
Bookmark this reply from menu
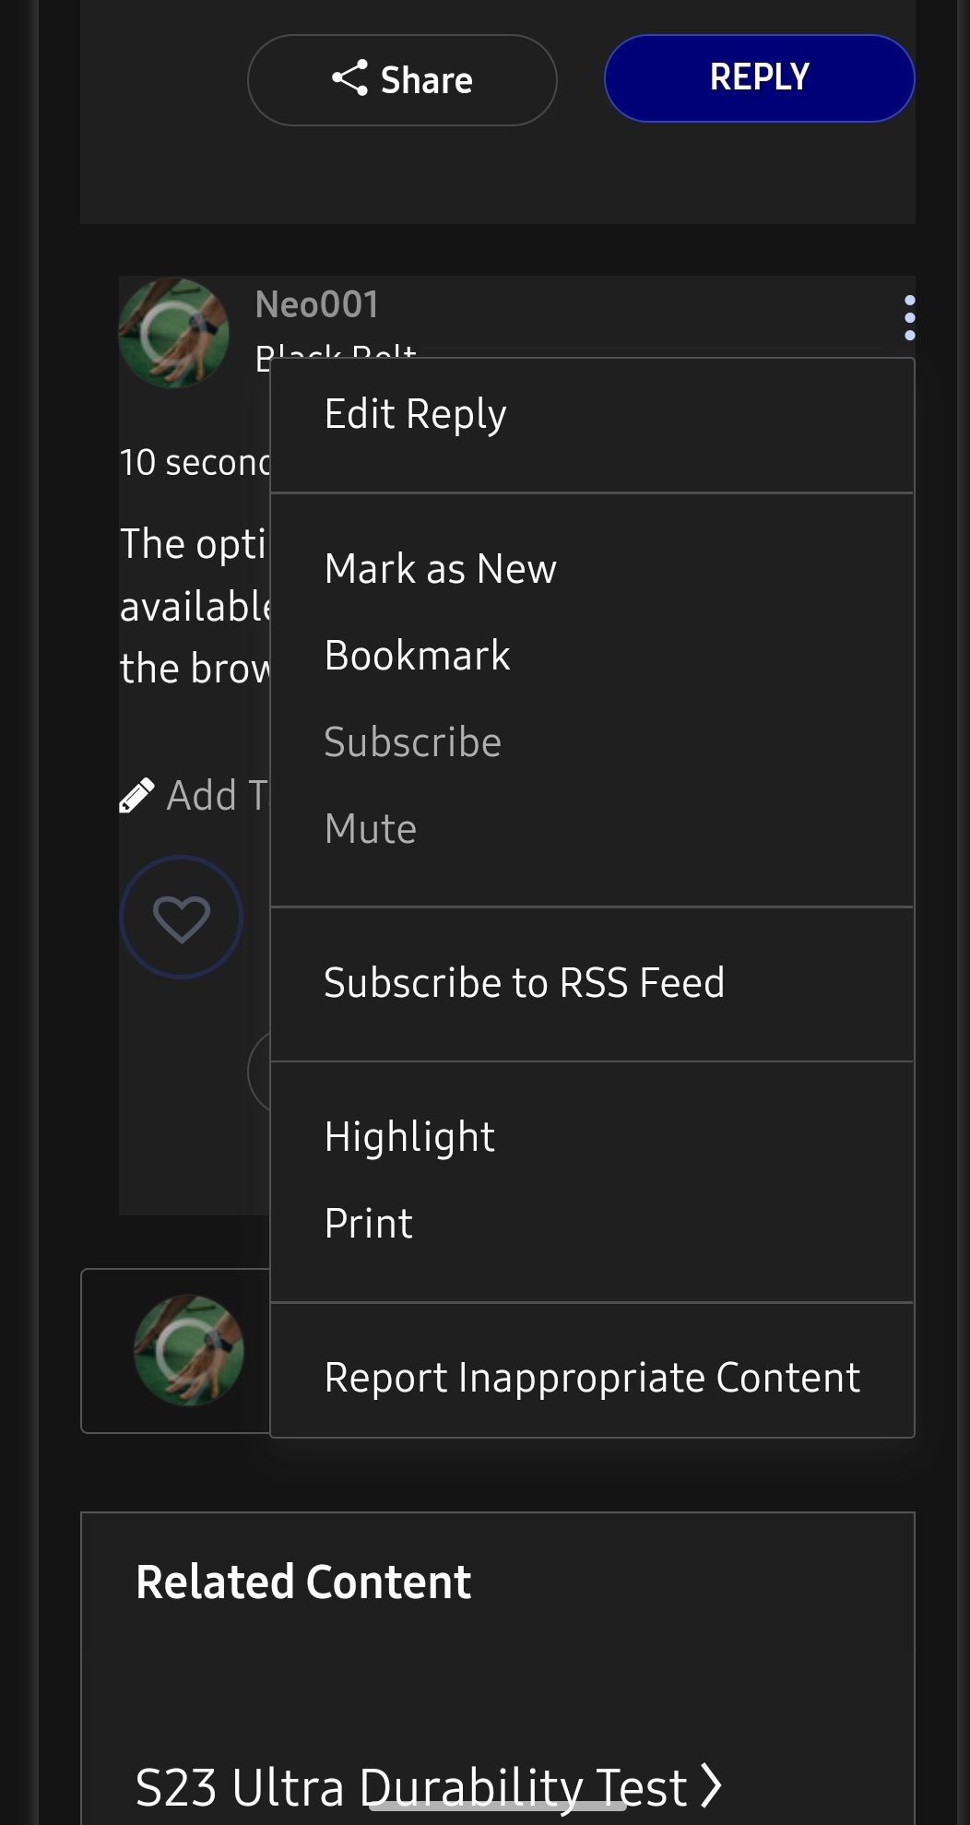[417, 656]
